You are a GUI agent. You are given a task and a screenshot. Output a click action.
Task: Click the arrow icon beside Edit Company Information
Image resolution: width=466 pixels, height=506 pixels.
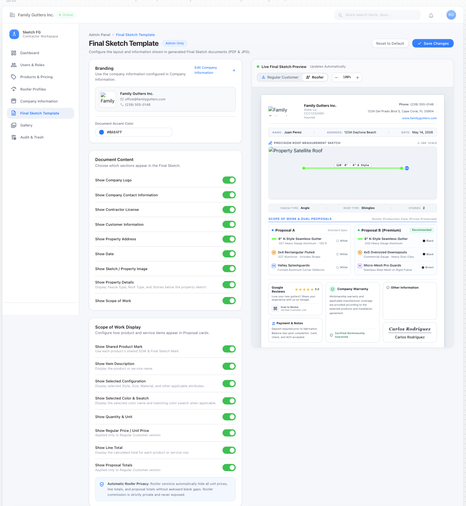click(234, 71)
